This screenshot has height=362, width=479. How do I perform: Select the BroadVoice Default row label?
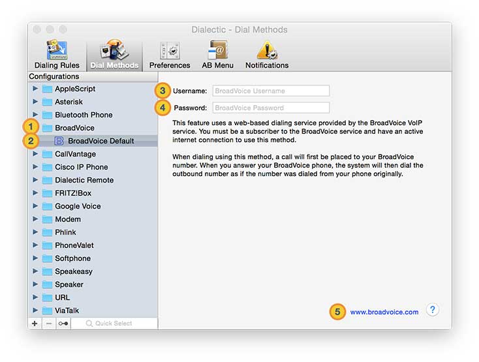(x=101, y=141)
